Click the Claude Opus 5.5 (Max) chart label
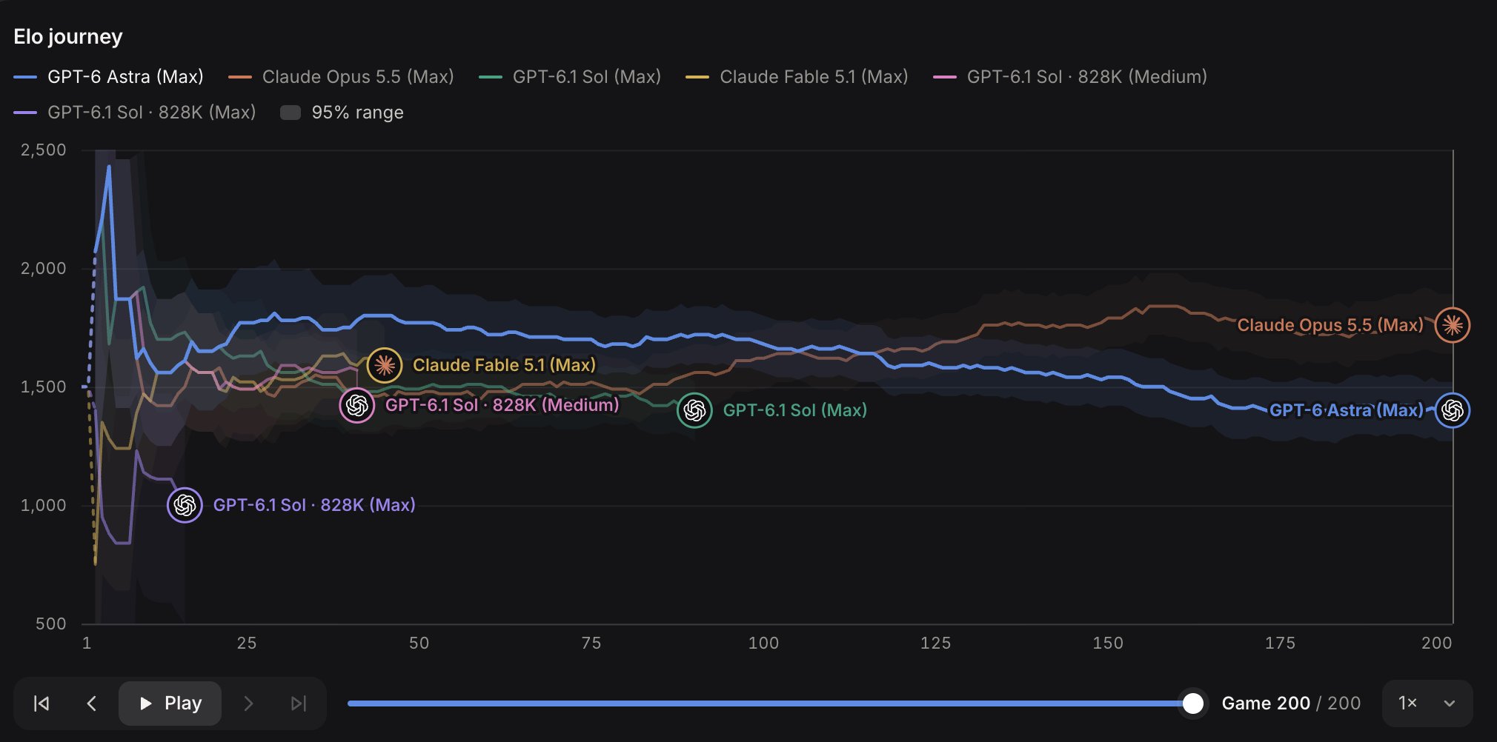1497x742 pixels. coord(1330,325)
